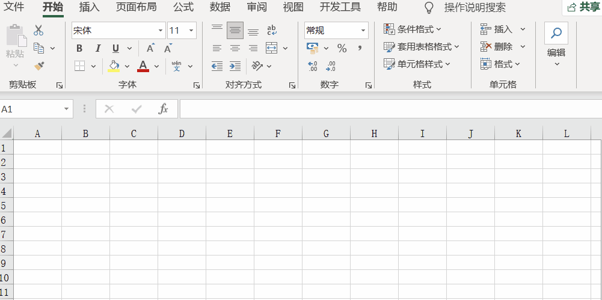
Task: Align text left
Action: coord(217,48)
